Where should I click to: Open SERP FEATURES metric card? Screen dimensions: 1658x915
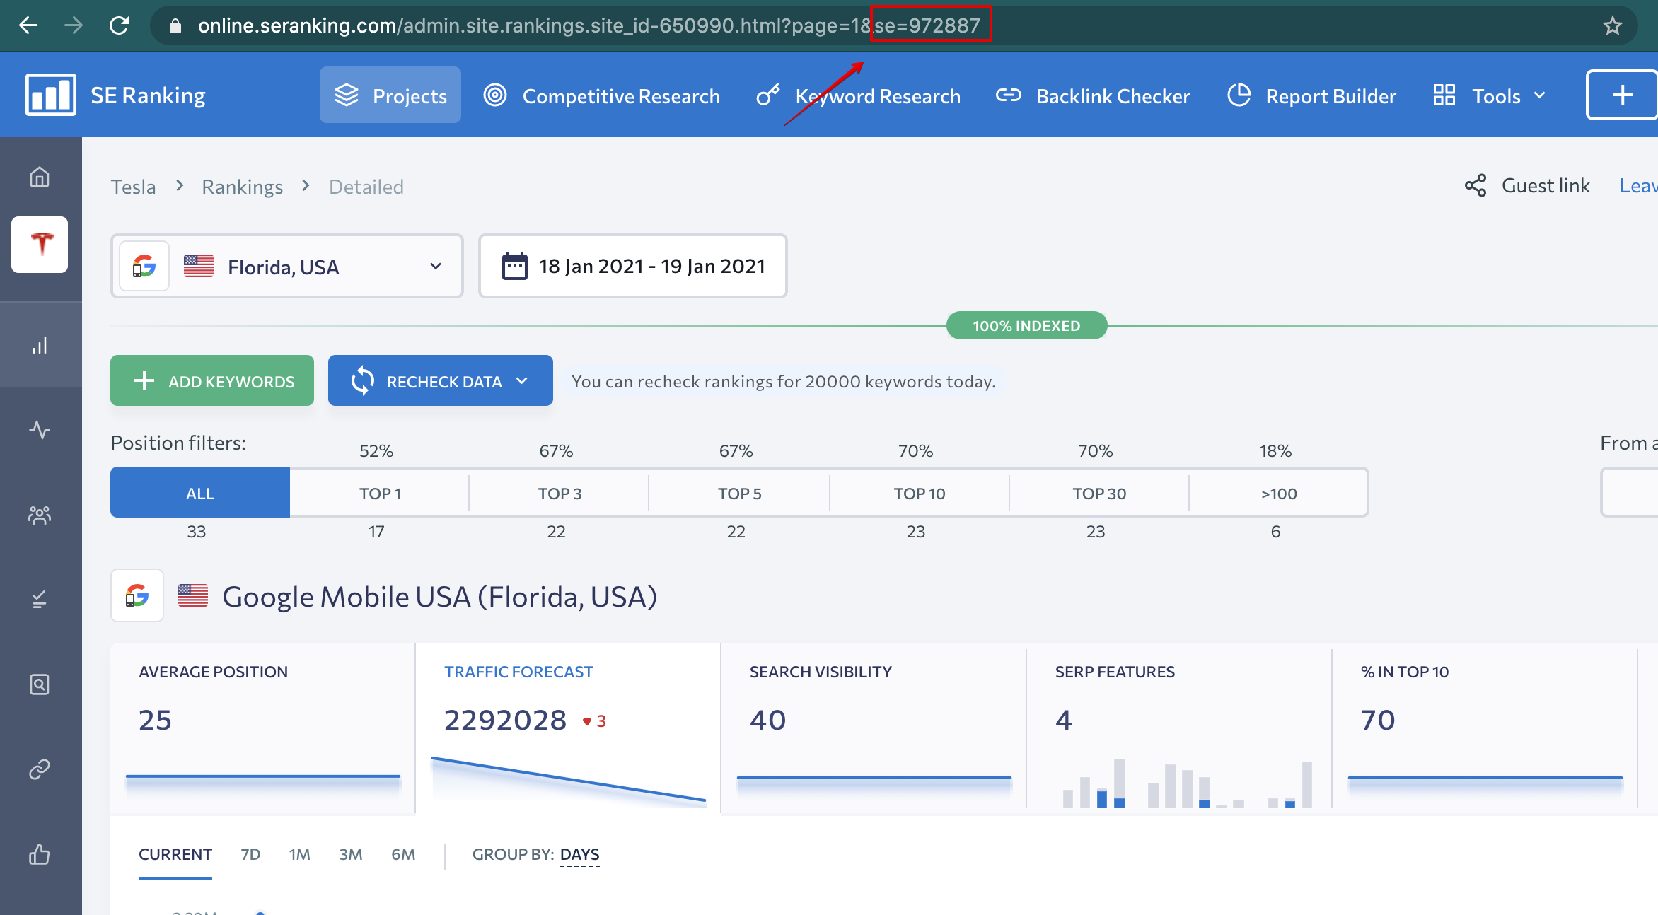click(1179, 728)
